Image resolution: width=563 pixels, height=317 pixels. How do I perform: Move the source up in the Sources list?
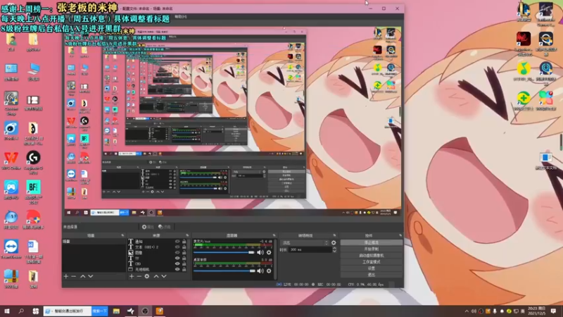156,276
